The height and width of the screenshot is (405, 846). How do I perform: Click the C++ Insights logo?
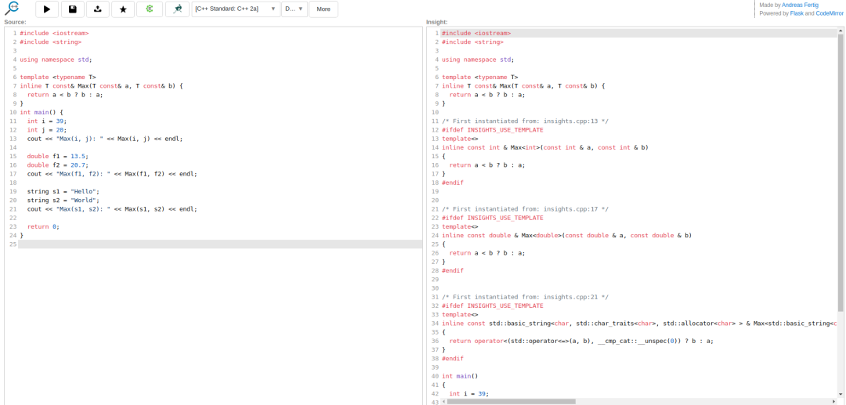[x=12, y=9]
